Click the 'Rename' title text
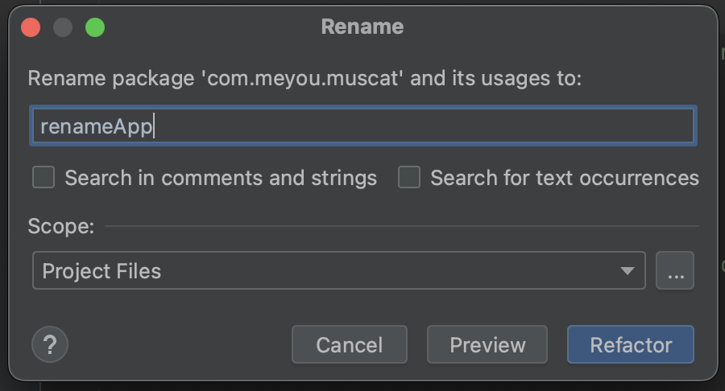Viewport: 725px width, 391px height. (x=362, y=27)
